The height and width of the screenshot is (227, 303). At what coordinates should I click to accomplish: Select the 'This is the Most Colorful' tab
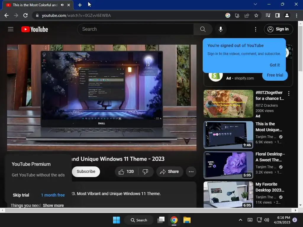[x=35, y=5]
